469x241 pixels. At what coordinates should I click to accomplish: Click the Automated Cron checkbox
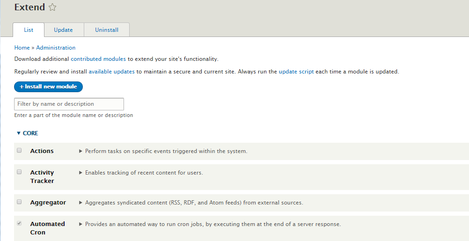(x=19, y=223)
